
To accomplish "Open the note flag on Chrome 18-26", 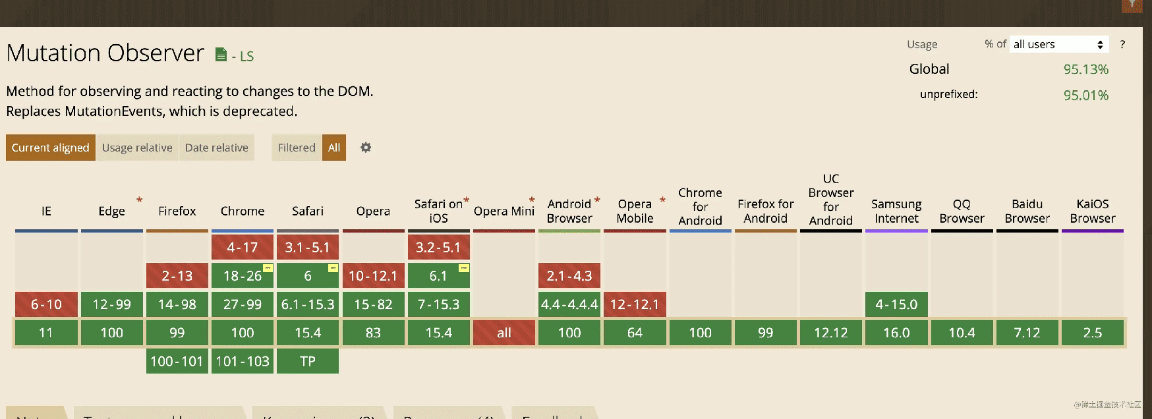I will [x=268, y=267].
